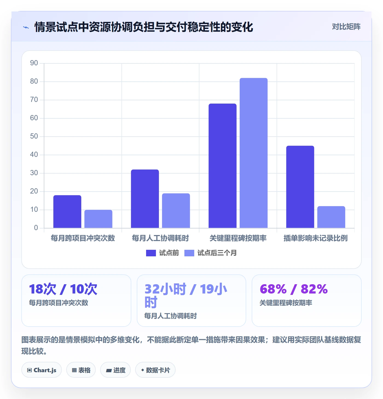Click the 试点后 bar for 每月人工协调耗时

(x=176, y=211)
